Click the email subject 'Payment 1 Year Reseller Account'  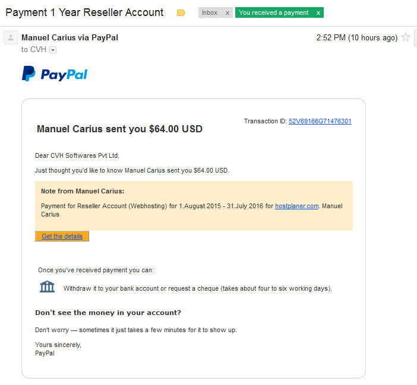[x=84, y=12]
